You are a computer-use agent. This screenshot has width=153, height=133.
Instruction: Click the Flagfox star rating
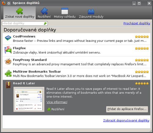click(142, 48)
